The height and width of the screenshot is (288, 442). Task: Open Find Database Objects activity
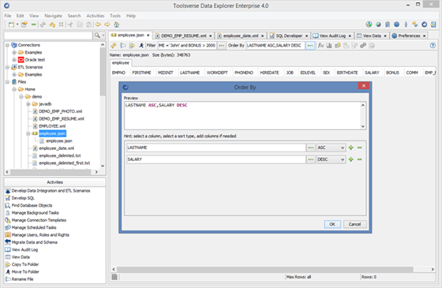(x=32, y=205)
